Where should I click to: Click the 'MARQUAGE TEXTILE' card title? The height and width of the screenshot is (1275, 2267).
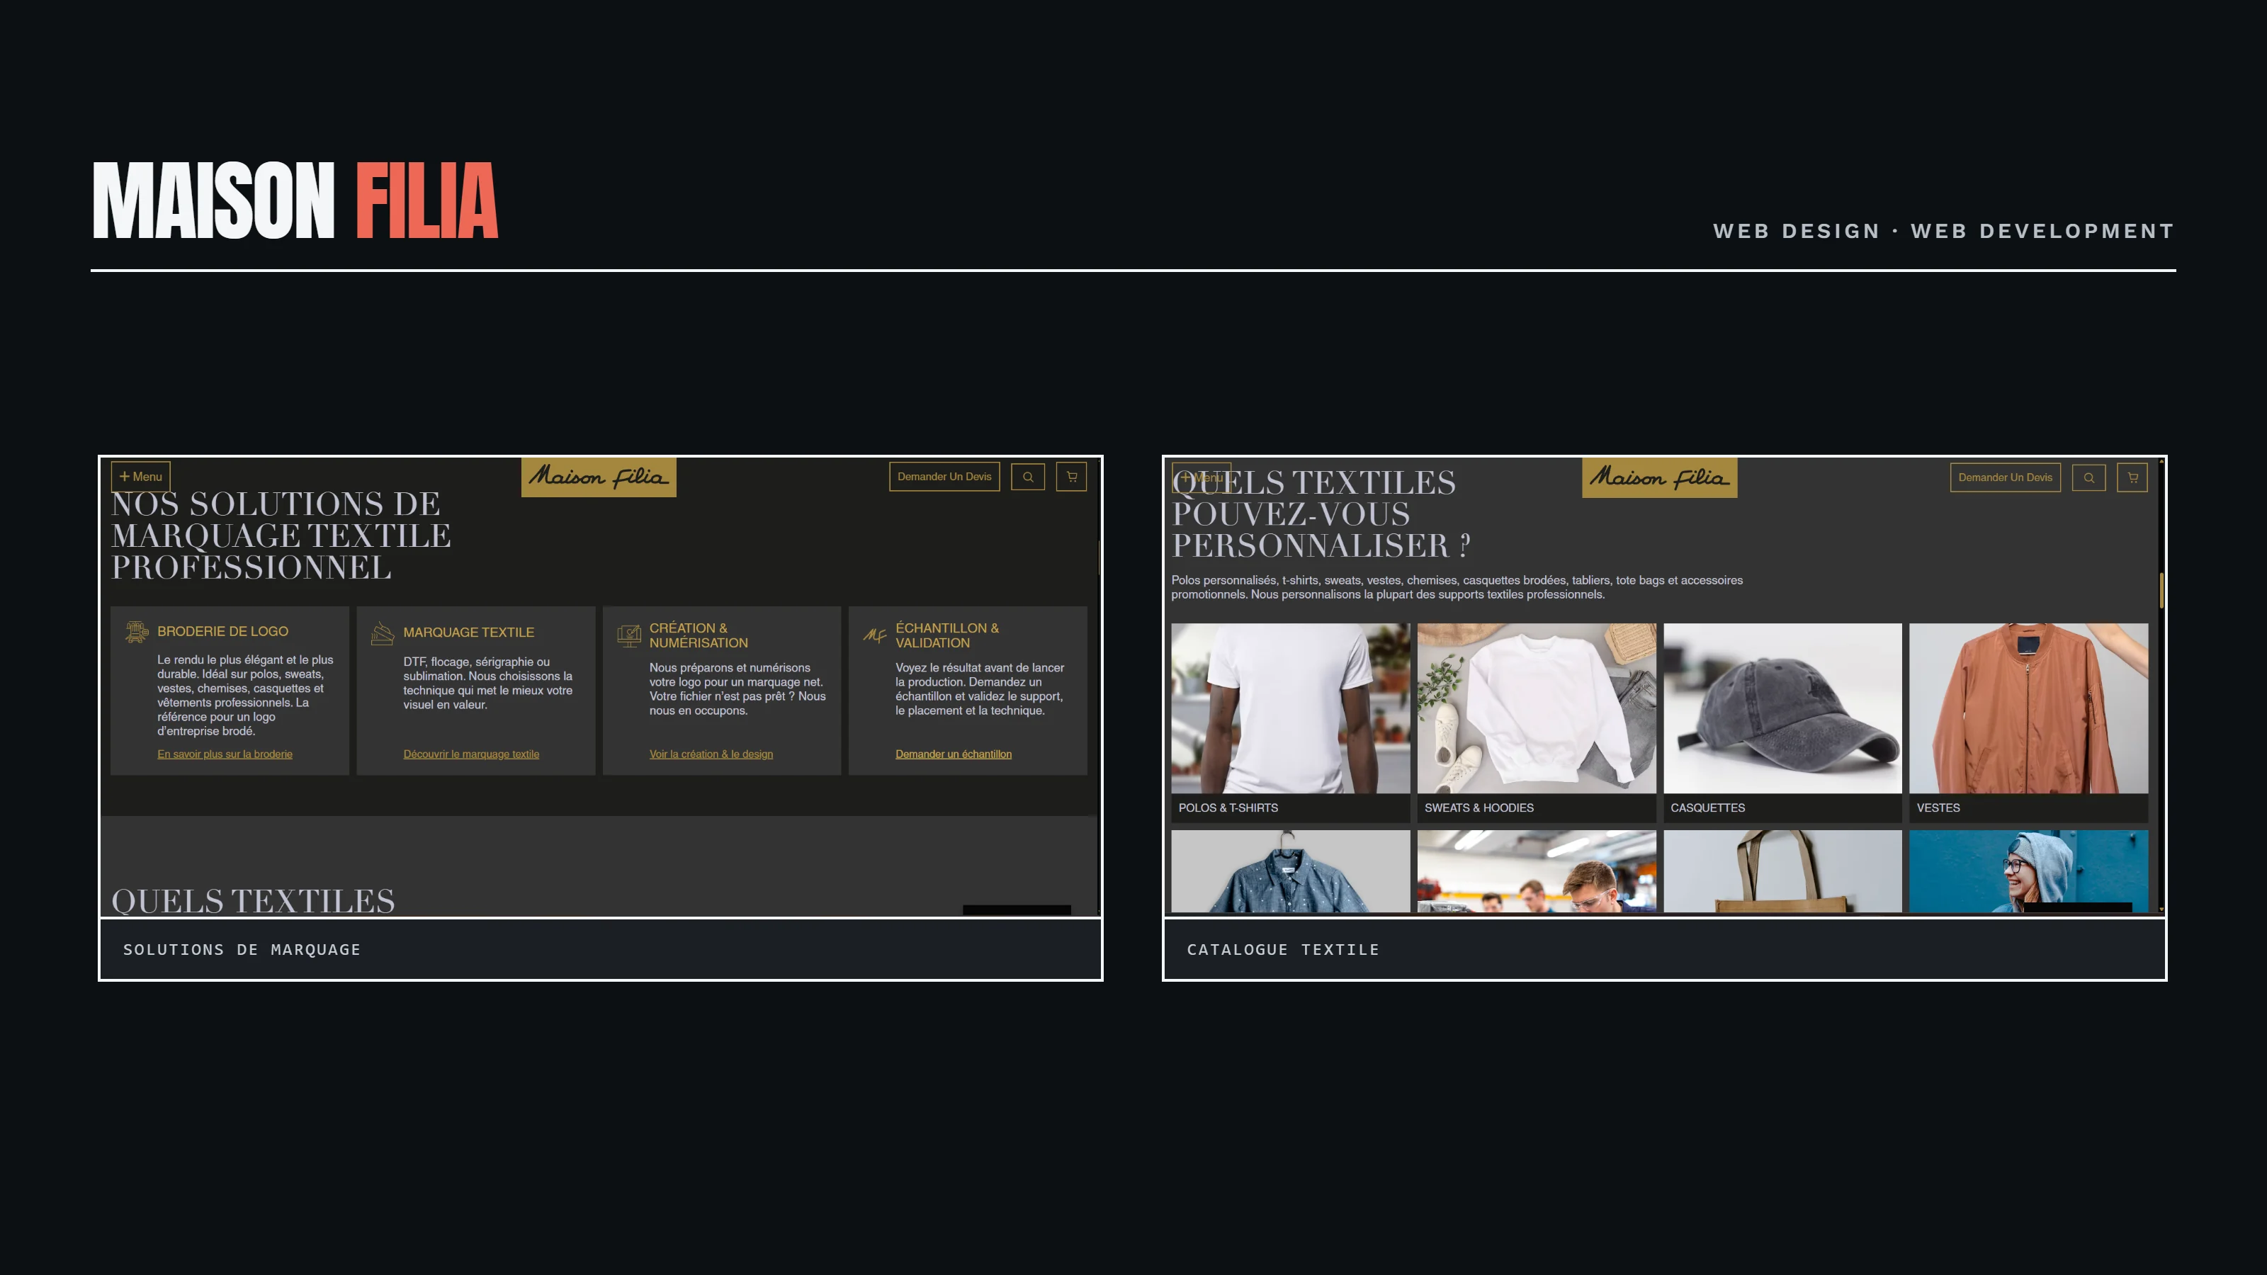coord(468,633)
